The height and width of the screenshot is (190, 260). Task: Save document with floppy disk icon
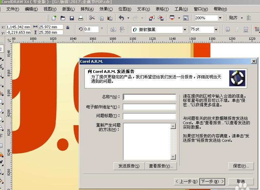coord(72,18)
